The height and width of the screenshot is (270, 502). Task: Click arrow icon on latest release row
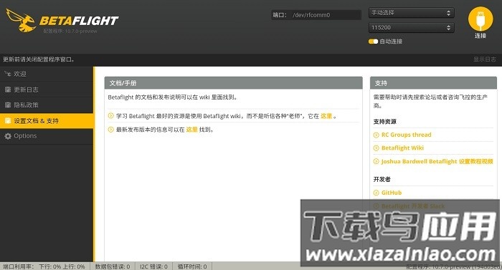pos(110,130)
